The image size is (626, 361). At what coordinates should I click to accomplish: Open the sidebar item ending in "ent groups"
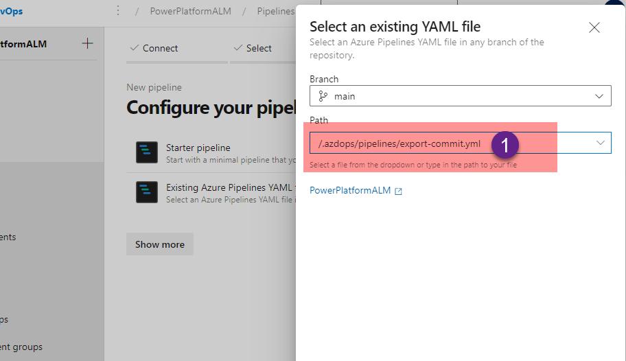[x=21, y=347]
